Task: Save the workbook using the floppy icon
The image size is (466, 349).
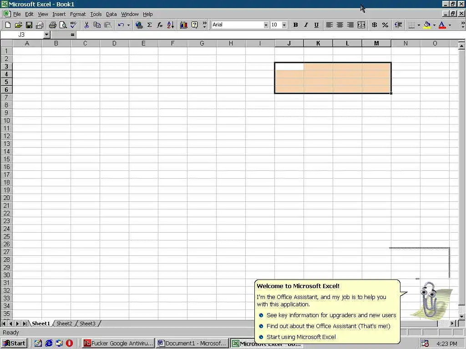Action: (x=29, y=25)
